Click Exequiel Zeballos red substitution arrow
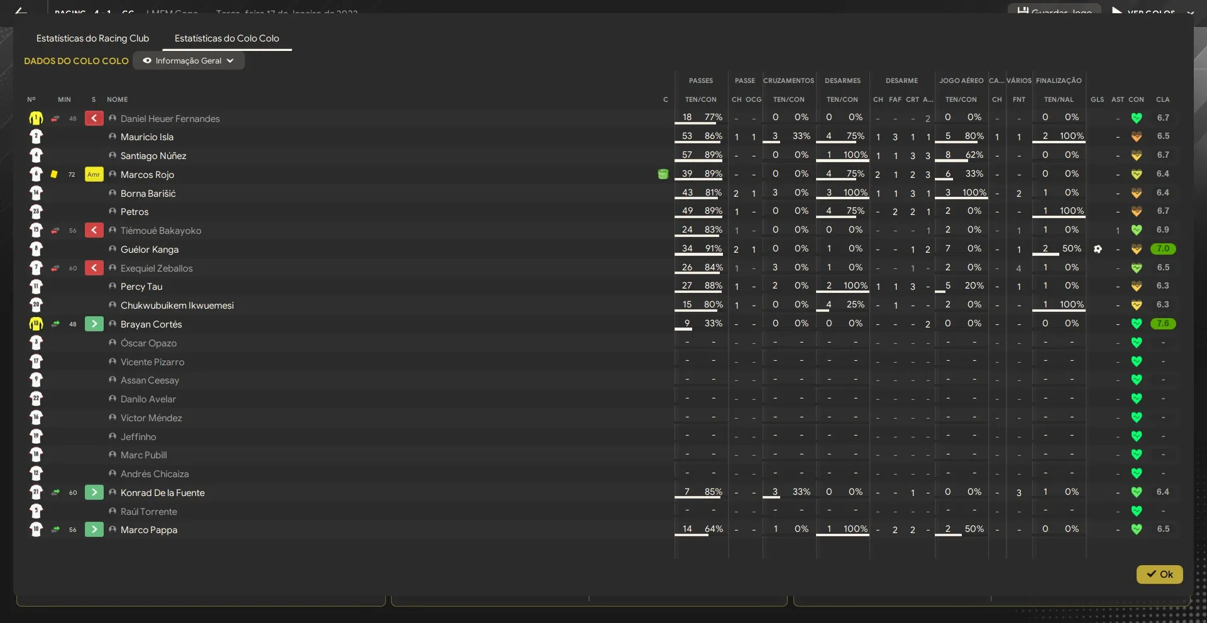1207x623 pixels. click(x=94, y=268)
